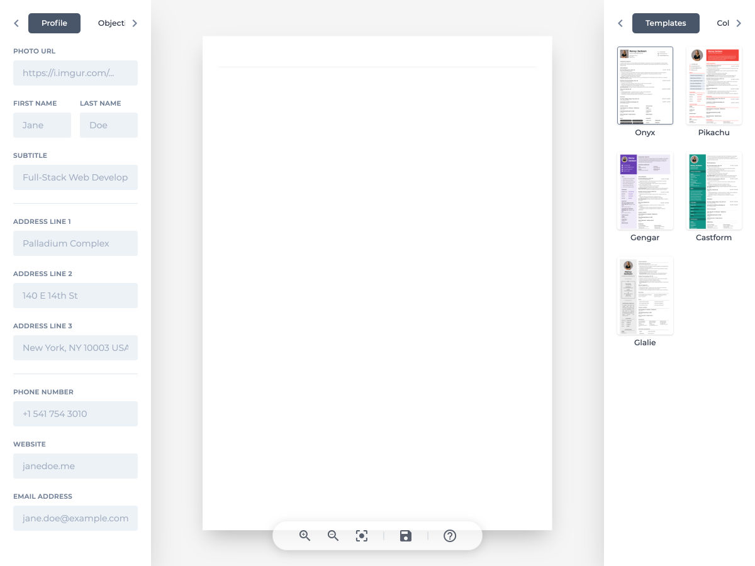This screenshot has height=566, width=755.
Task: Switch to the Colors tab
Action: coord(723,23)
